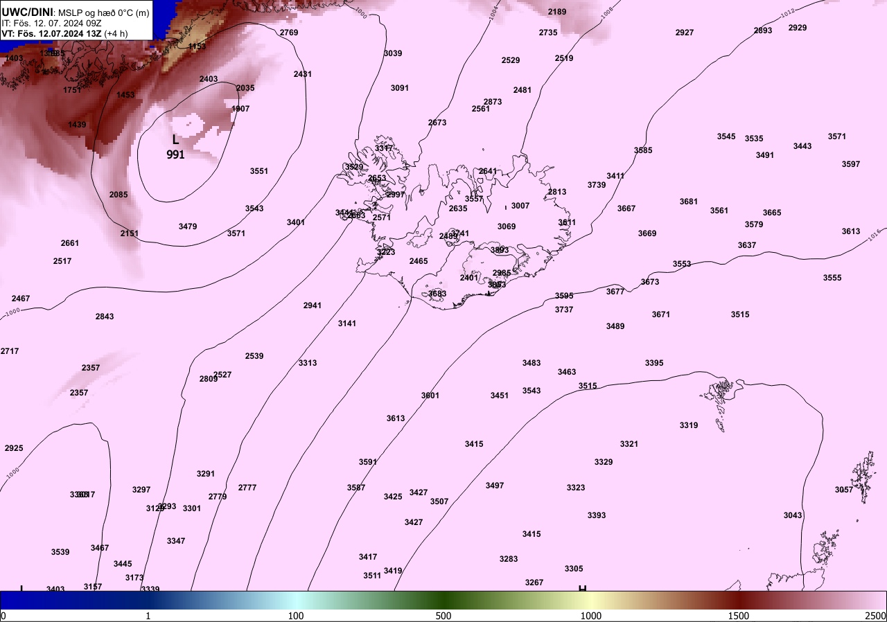The height and width of the screenshot is (622, 887).
Task: Click the height value '3091'
Action: point(400,88)
